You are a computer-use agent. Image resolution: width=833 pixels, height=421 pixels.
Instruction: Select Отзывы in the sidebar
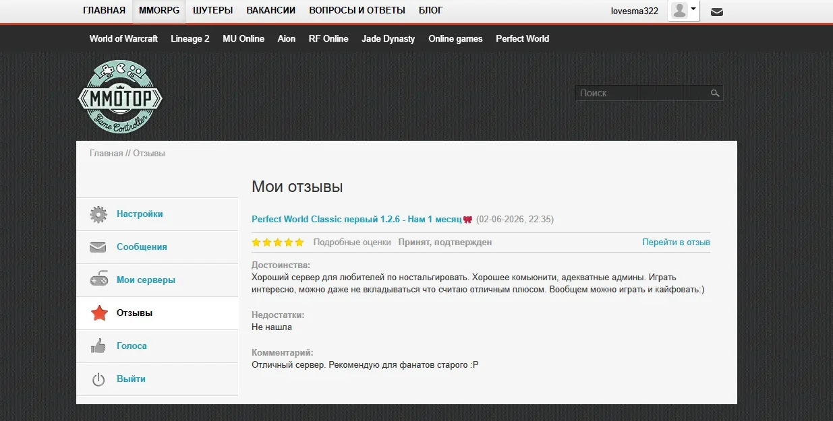pos(134,313)
